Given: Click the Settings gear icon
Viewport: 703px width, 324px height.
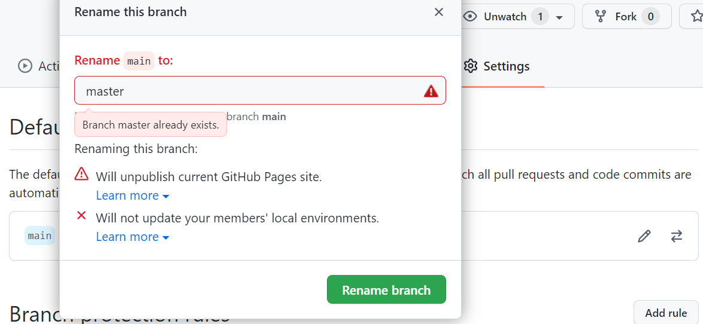Looking at the screenshot, I should pos(471,66).
